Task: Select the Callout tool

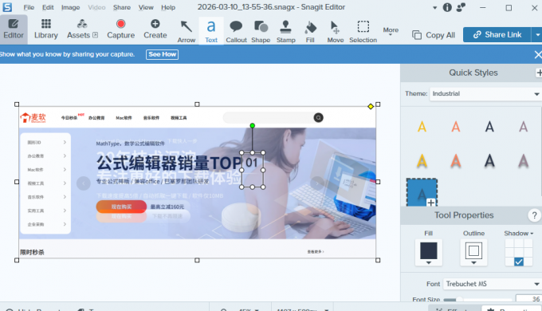Action: (x=236, y=31)
